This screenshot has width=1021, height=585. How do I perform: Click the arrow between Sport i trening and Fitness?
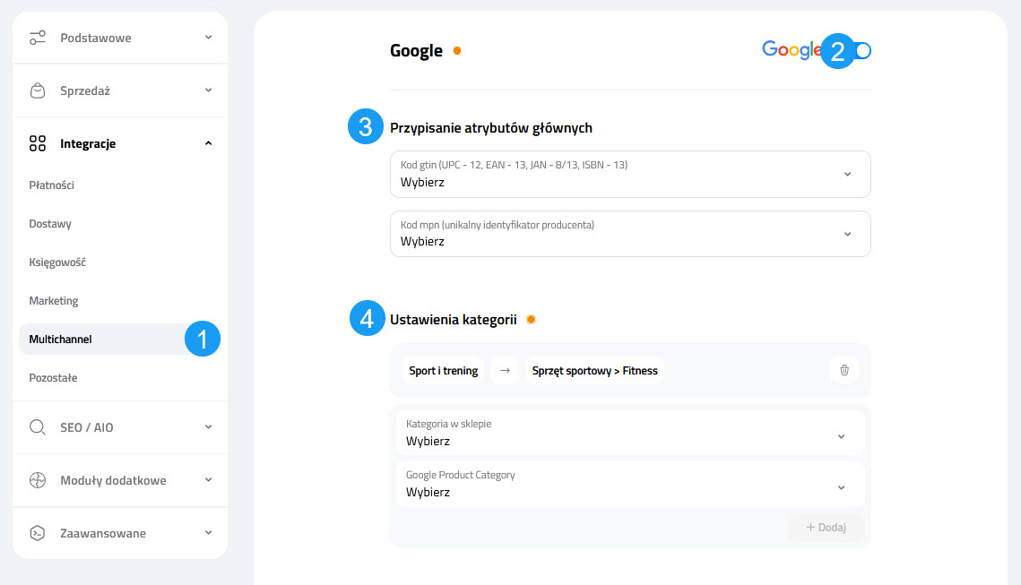point(505,369)
